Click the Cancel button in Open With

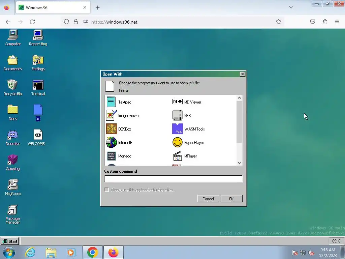pyautogui.click(x=208, y=199)
